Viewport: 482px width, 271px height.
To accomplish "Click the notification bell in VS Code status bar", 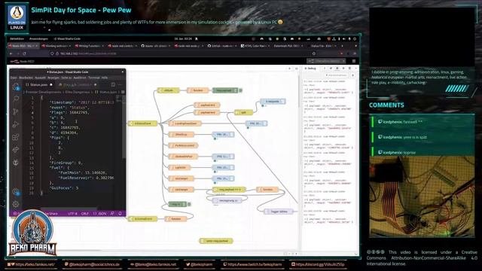I will coord(120,213).
